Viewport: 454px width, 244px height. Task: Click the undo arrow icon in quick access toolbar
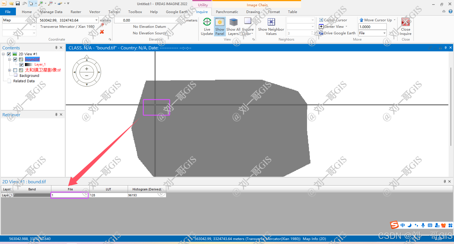coord(24,3)
